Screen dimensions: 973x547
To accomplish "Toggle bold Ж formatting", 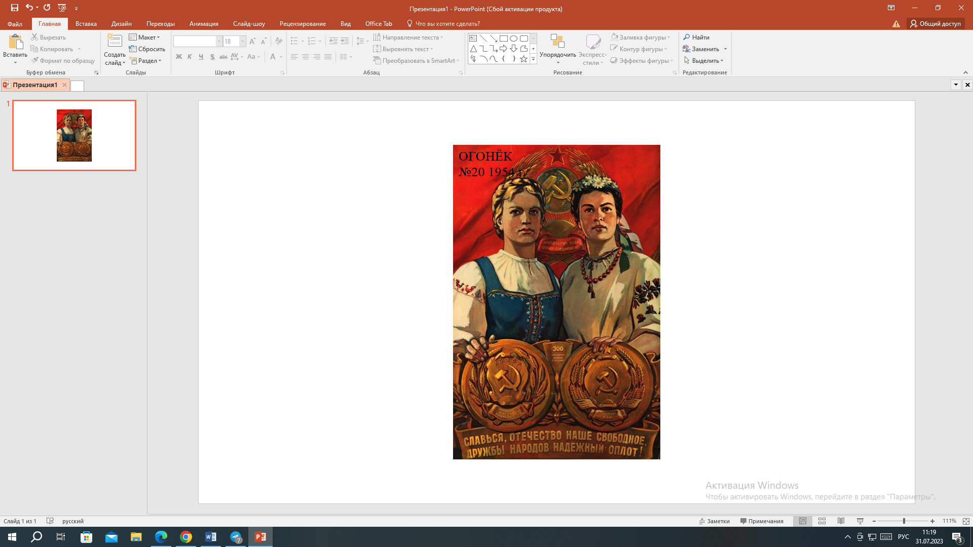I will pos(178,57).
